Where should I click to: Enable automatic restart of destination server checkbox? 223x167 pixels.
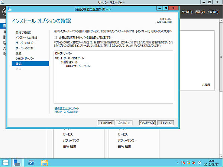coord(56,37)
